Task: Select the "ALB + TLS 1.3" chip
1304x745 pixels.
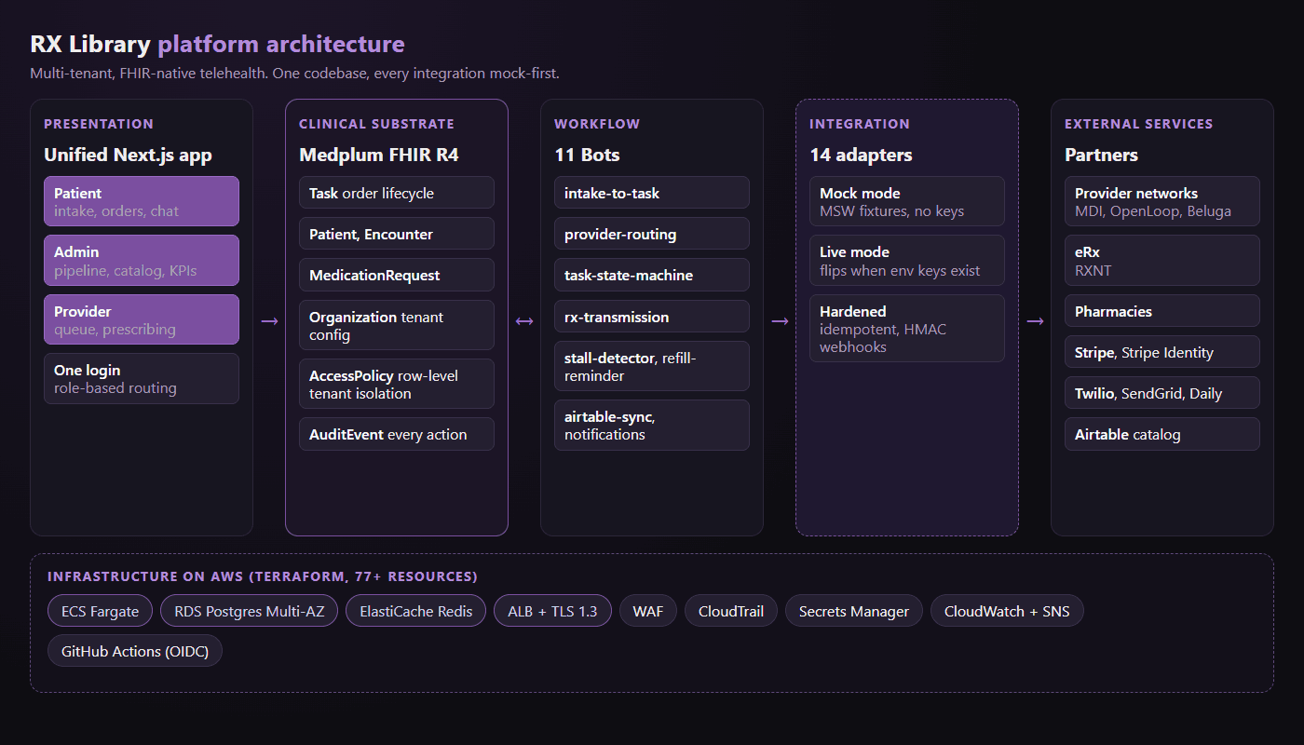Action: [x=552, y=611]
